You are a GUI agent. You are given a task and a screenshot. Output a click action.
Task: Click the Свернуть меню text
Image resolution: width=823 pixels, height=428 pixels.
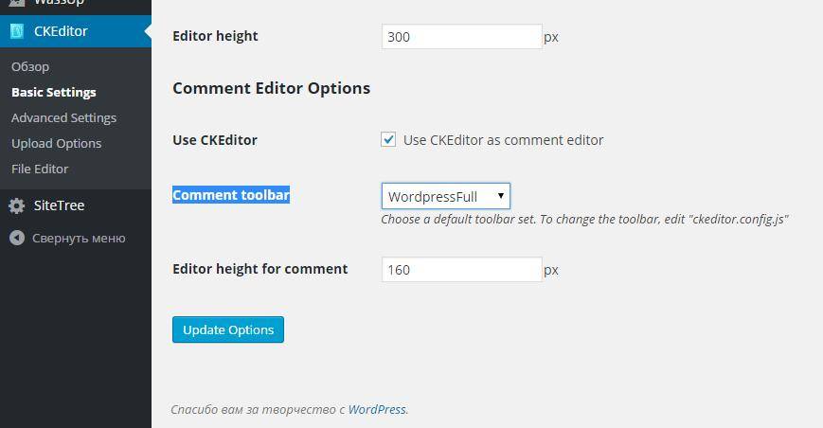(79, 238)
